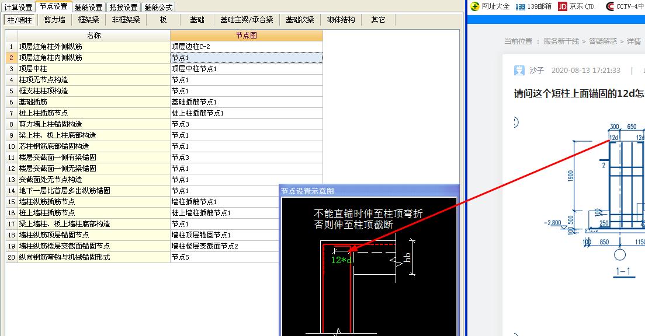Select the 板 category tab

click(x=164, y=20)
